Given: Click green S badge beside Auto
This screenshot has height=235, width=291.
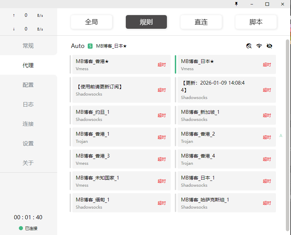Looking at the screenshot, I should tap(90, 46).
